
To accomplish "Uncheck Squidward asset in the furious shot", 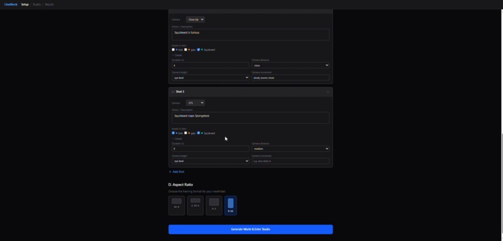I will 198,50.
